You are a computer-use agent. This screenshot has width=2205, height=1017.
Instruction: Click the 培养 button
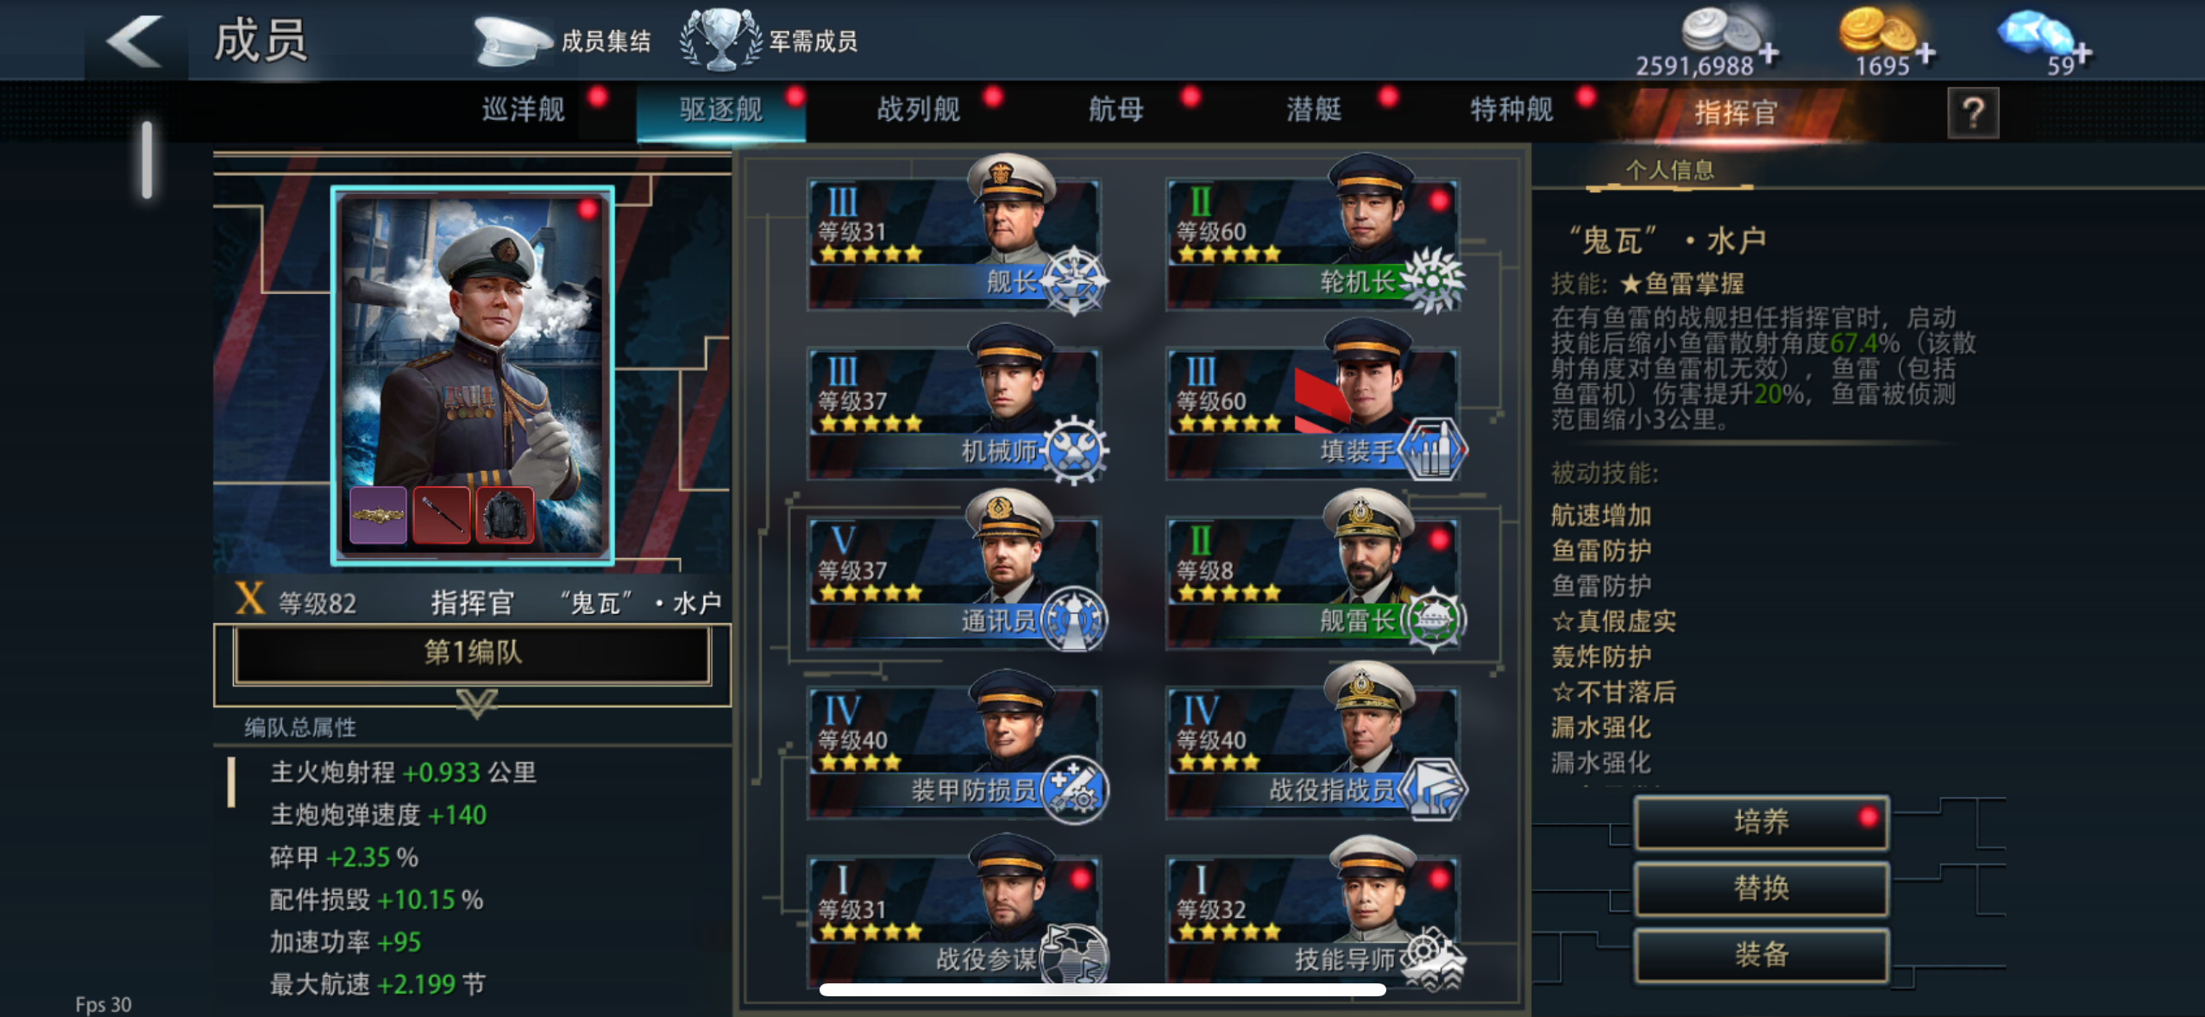pos(1762,822)
